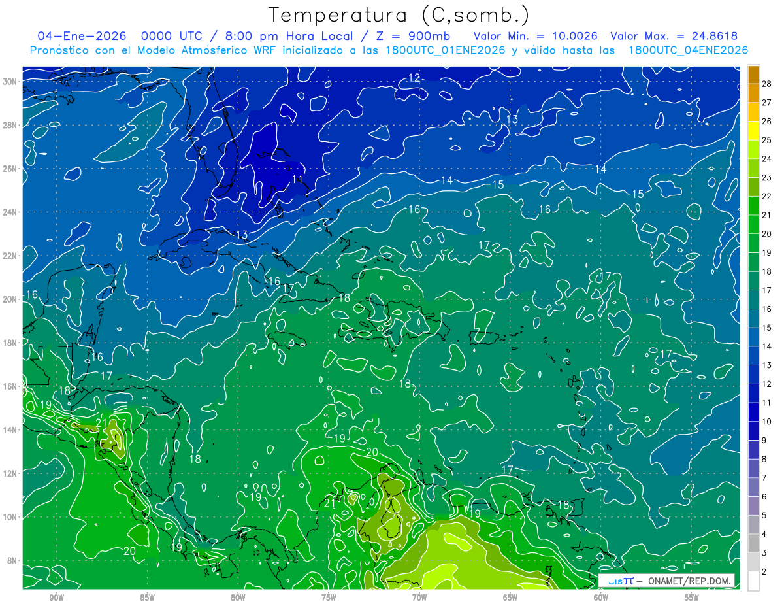Click color scale label 10

click(767, 422)
